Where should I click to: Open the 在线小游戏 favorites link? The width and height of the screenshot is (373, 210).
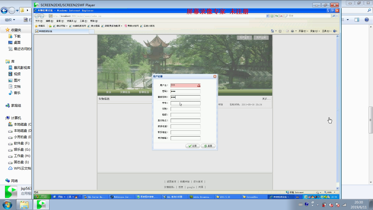click(x=147, y=26)
